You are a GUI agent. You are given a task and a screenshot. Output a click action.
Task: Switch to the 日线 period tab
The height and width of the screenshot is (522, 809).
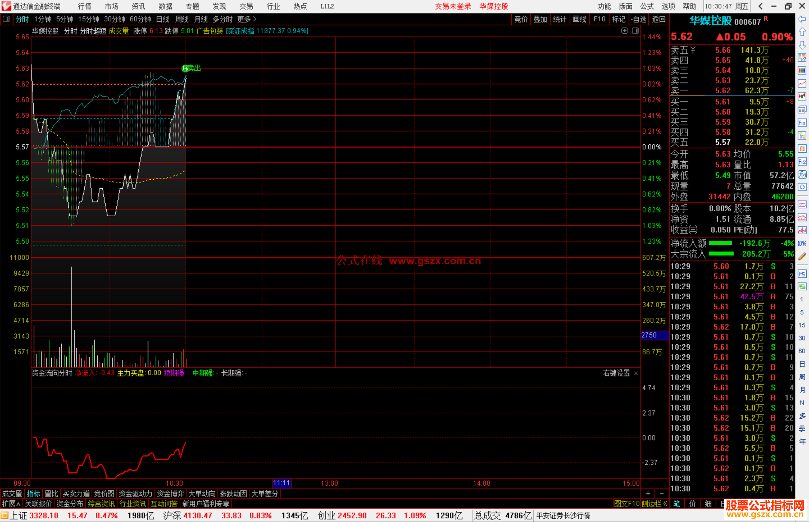pos(163,19)
